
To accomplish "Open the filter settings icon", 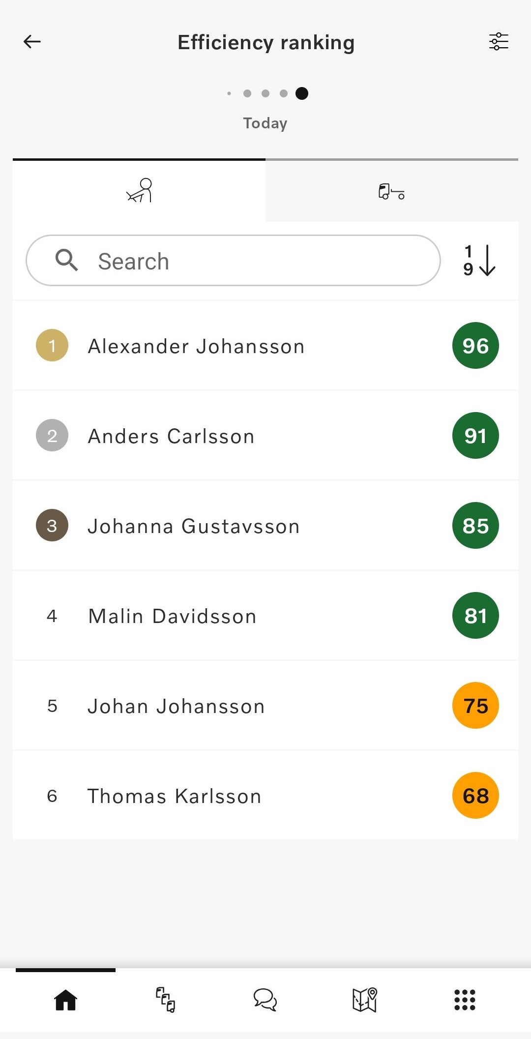I will pos(498,42).
